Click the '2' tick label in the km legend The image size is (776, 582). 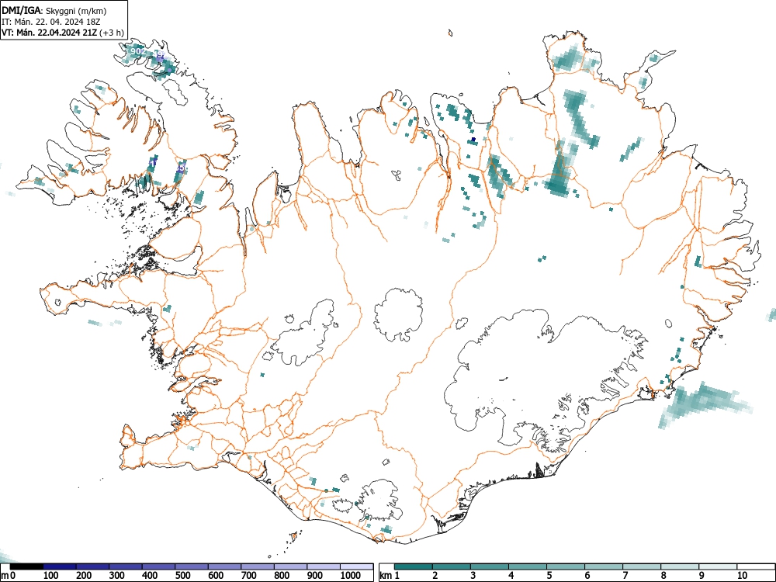coord(435,576)
